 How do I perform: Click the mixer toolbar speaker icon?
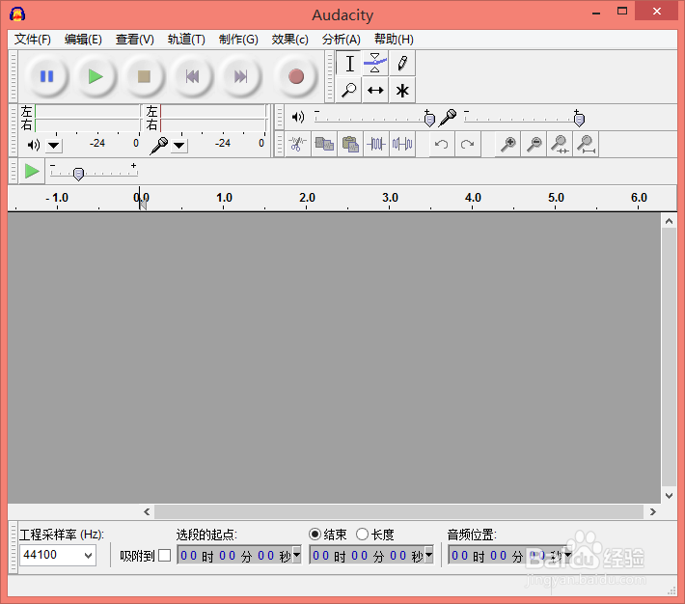click(298, 117)
